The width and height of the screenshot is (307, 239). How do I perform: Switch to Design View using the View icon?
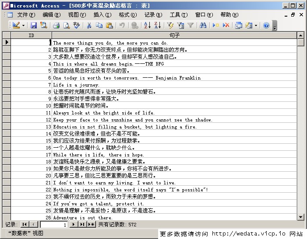pyautogui.click(x=16, y=25)
